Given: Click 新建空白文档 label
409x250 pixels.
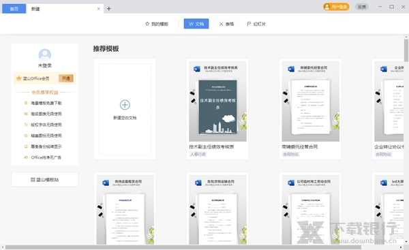Looking at the screenshot, I should click(x=125, y=118).
